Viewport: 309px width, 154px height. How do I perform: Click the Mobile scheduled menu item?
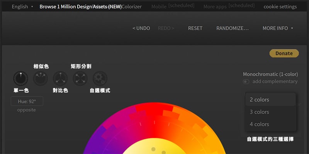(173, 6)
